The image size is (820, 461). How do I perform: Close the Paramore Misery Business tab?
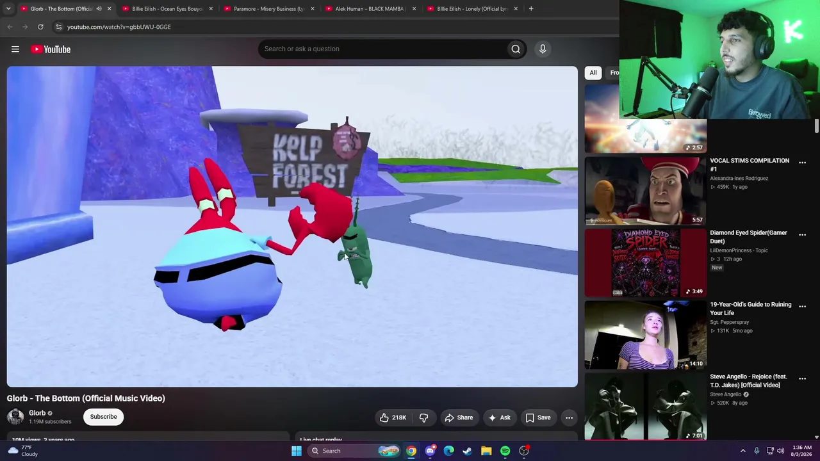click(313, 9)
